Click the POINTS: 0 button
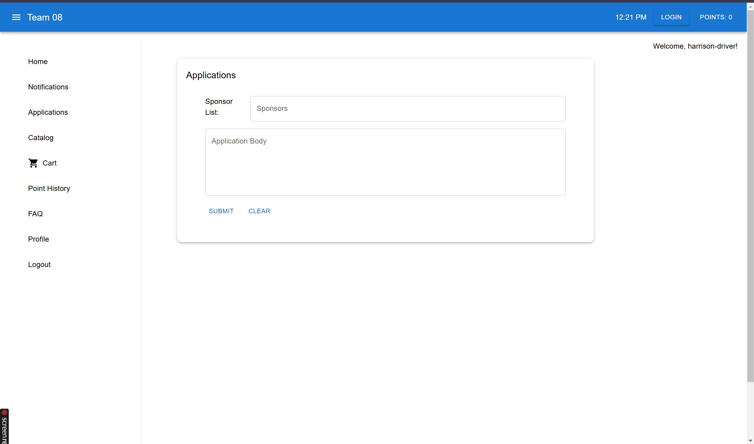The width and height of the screenshot is (754, 444). tap(716, 17)
